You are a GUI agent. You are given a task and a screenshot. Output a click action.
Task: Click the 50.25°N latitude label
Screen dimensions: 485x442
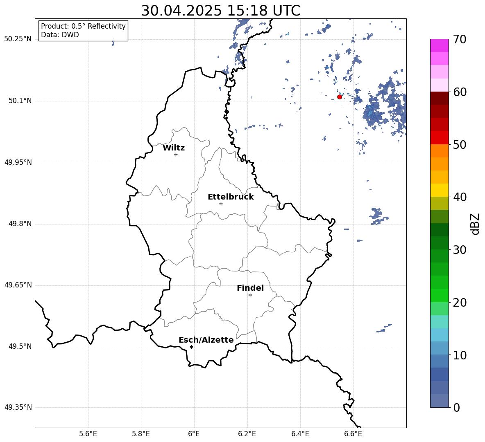coord(18,39)
